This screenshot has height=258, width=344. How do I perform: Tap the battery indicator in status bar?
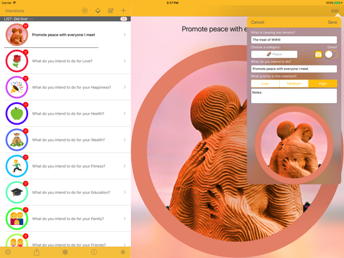(337, 3)
